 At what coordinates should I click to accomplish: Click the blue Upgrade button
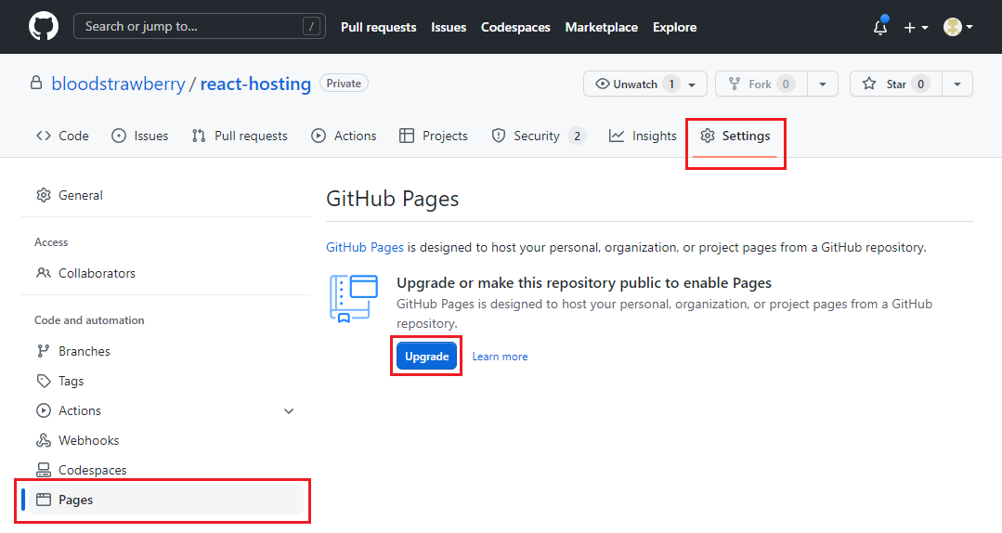click(x=427, y=357)
